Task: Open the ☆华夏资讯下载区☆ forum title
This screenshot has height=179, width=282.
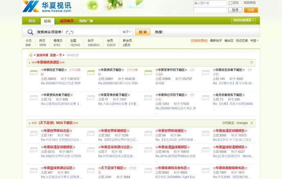Action: click(111, 70)
